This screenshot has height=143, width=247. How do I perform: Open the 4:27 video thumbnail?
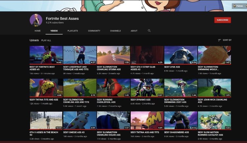click(80, 55)
